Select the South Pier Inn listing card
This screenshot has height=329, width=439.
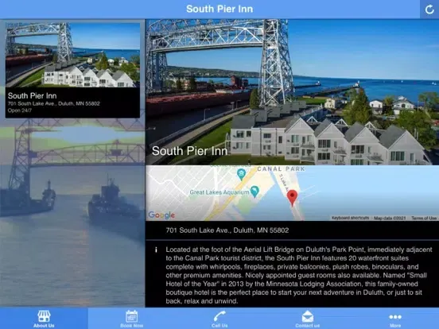point(72,70)
